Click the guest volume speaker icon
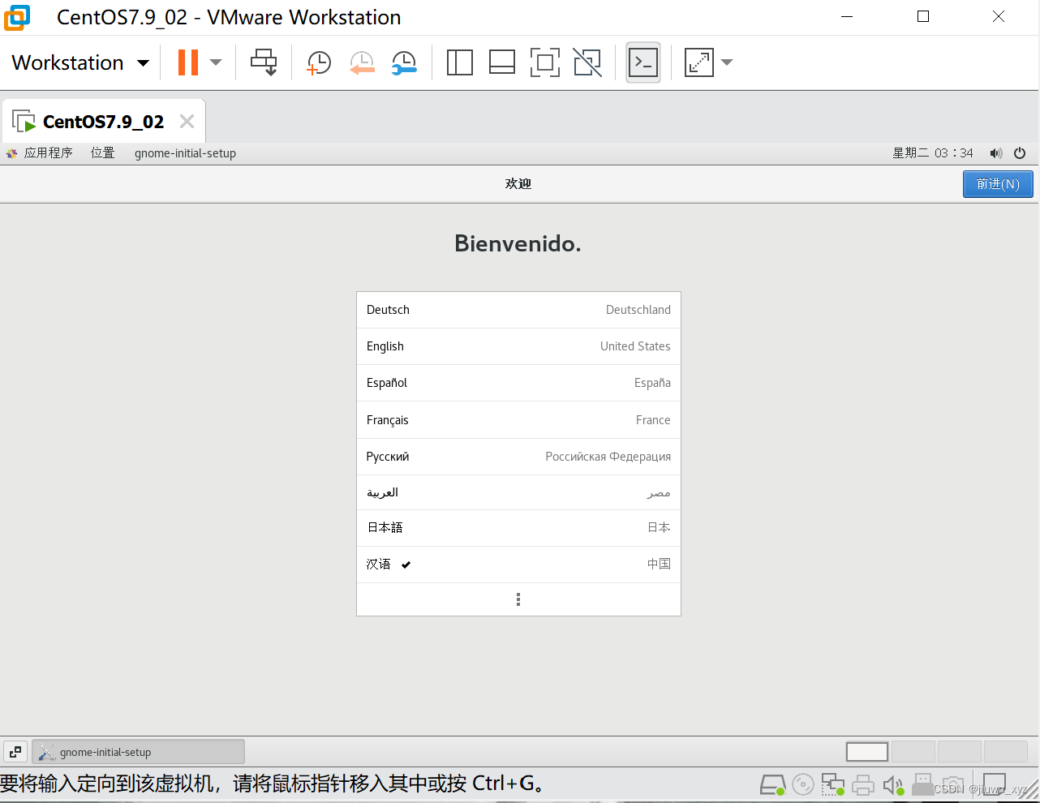 tap(996, 152)
